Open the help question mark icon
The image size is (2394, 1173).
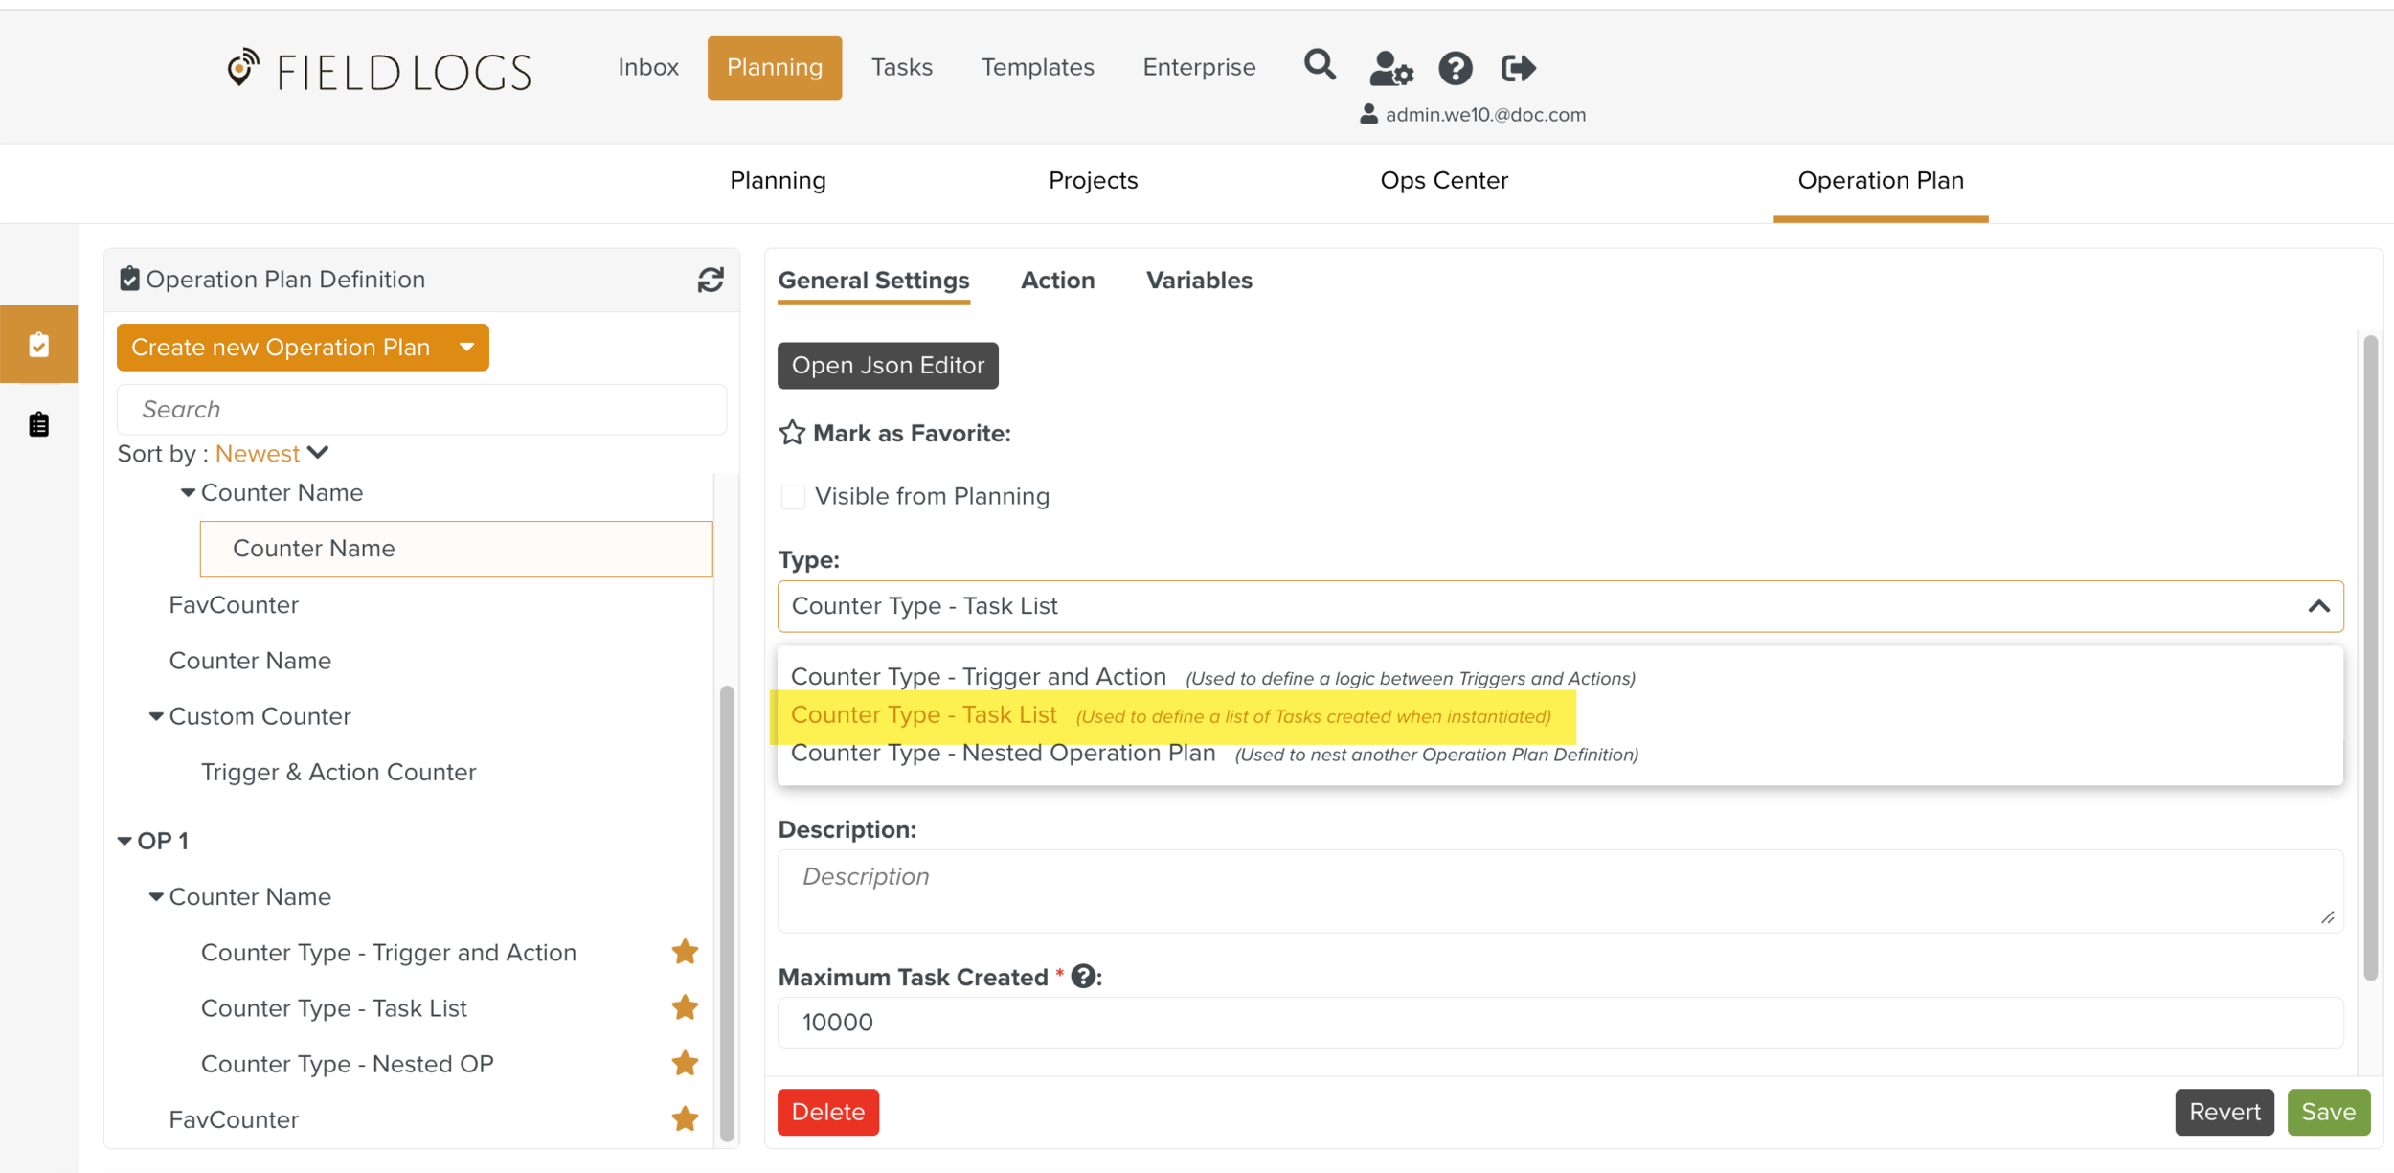tap(1455, 68)
